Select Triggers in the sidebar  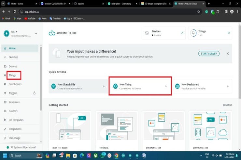pos(13,93)
